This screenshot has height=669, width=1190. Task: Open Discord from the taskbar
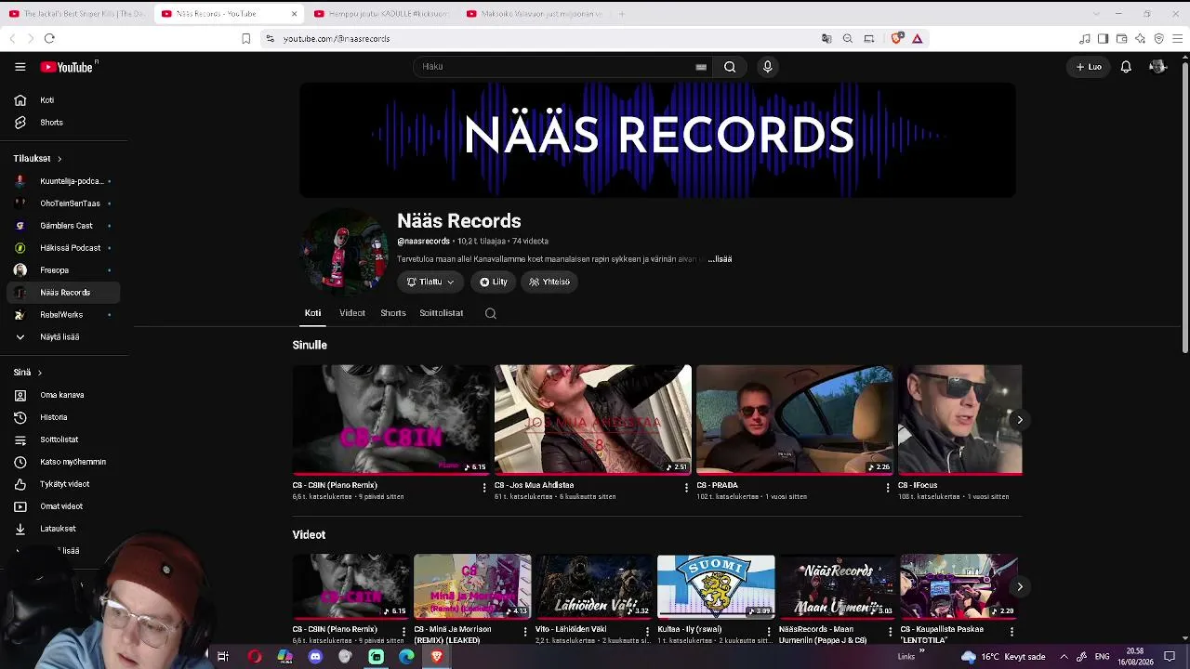tap(315, 657)
